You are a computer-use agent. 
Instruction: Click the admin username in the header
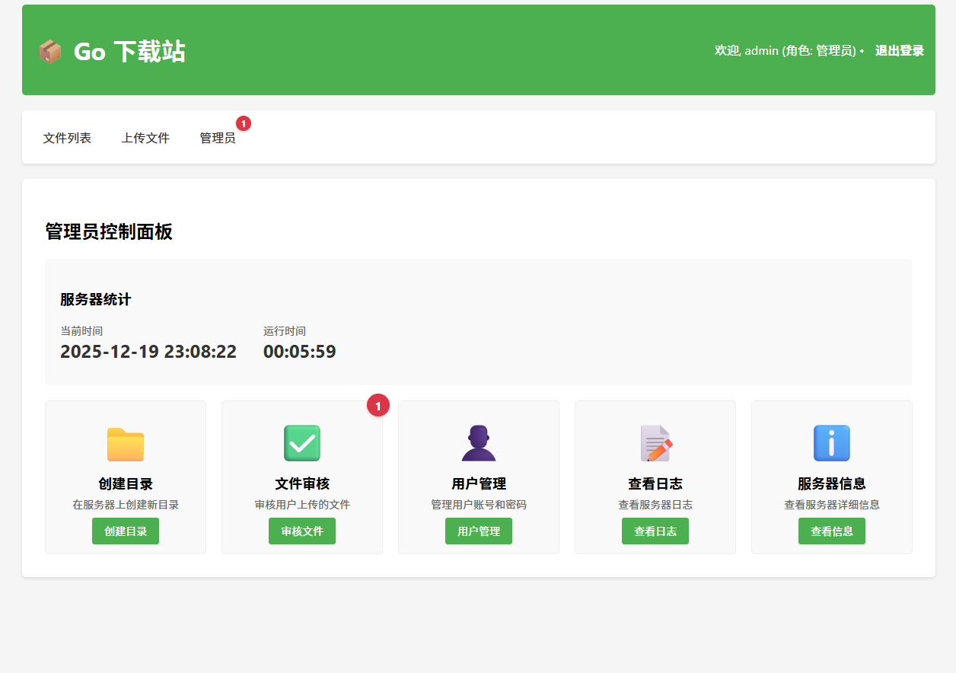(x=759, y=51)
